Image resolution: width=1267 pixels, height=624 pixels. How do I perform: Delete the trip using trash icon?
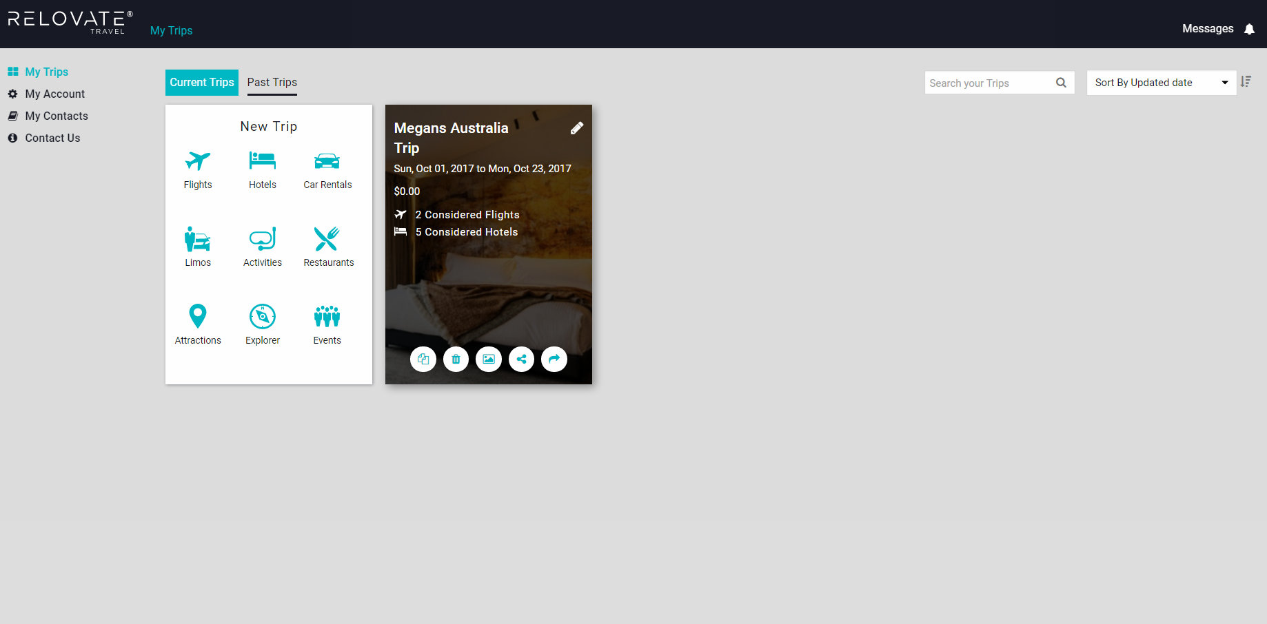point(456,359)
